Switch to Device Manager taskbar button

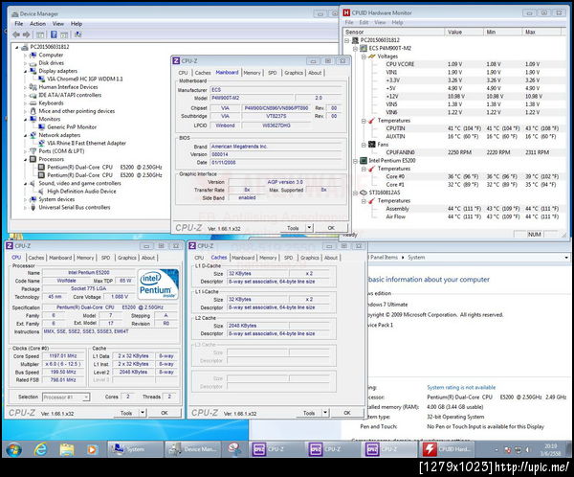[193, 449]
